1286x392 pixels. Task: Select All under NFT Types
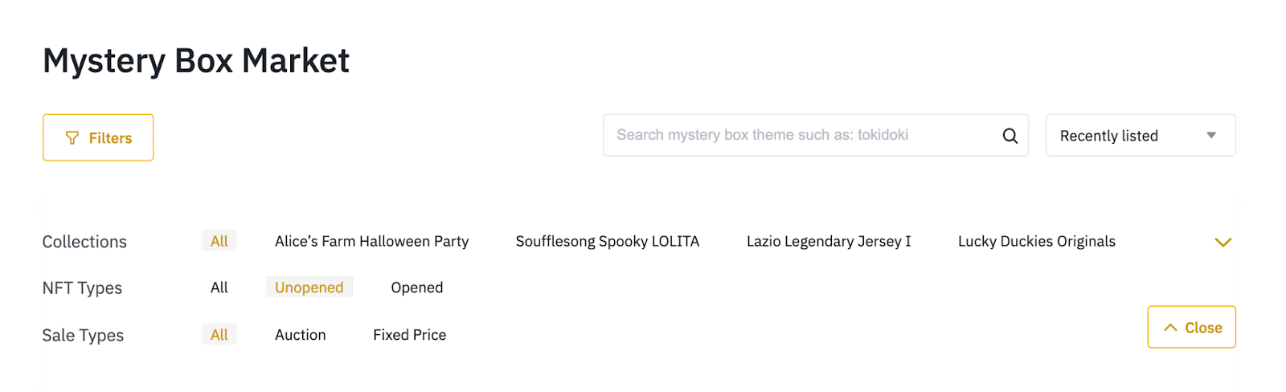[x=219, y=288]
